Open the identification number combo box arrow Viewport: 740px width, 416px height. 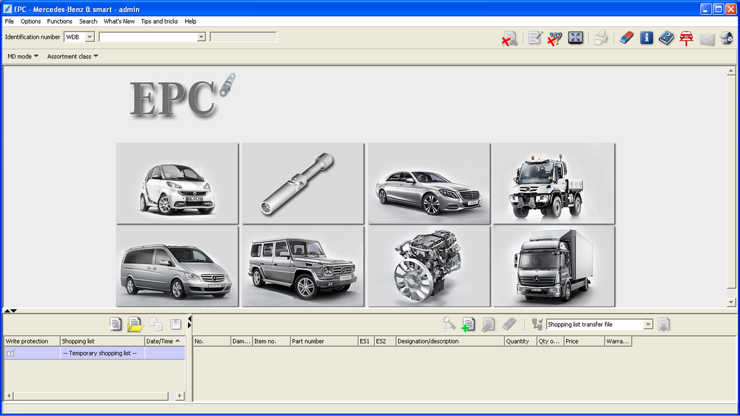[x=201, y=37]
